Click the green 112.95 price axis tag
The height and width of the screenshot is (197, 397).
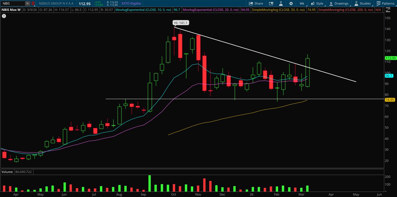coord(390,58)
